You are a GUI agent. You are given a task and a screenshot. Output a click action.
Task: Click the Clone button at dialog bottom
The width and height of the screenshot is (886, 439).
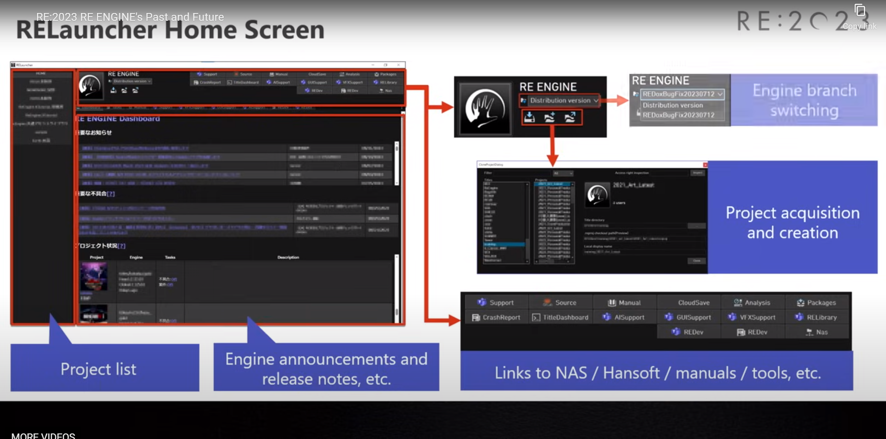tap(696, 261)
